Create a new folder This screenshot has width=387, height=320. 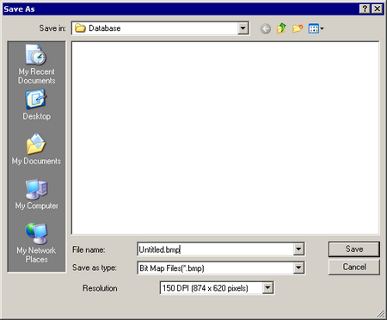(x=298, y=28)
